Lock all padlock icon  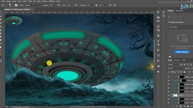tap(184, 72)
